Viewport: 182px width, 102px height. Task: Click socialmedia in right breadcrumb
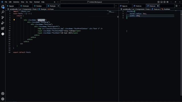pyautogui.click(x=127, y=9)
